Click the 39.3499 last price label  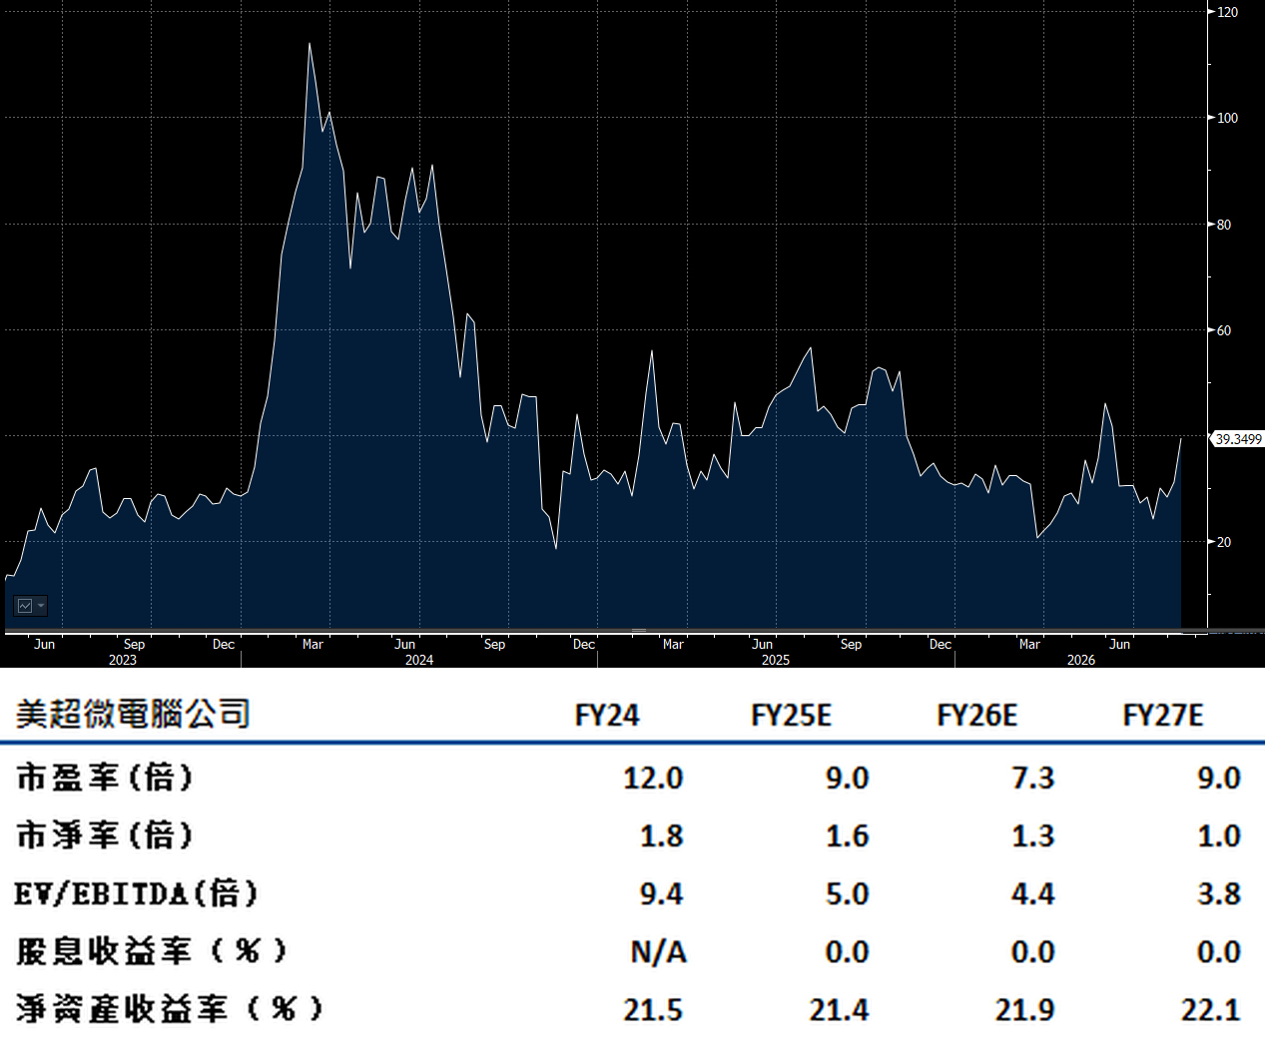point(1238,439)
